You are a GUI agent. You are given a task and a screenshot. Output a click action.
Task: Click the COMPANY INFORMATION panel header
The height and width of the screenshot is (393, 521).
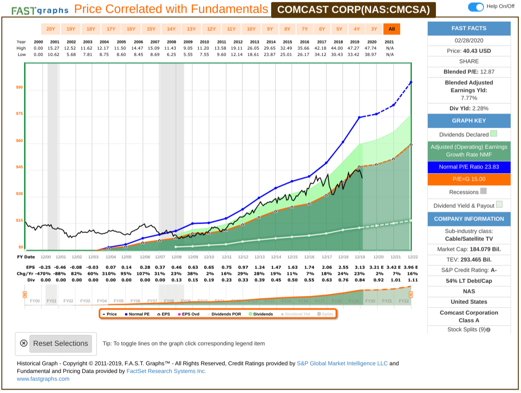(469, 219)
